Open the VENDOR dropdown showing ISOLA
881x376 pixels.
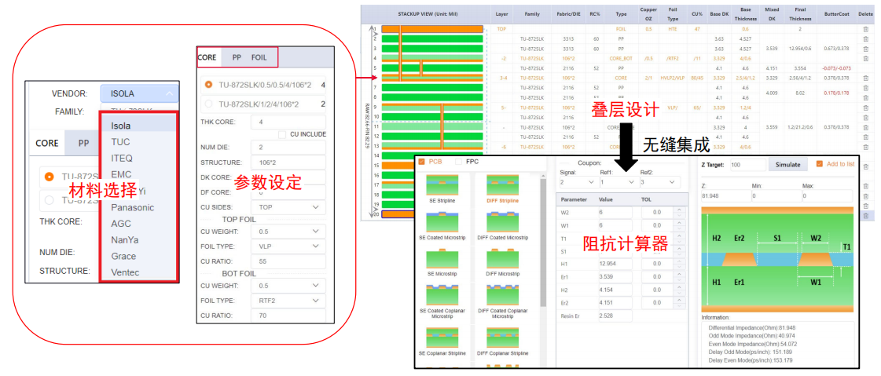coord(140,93)
